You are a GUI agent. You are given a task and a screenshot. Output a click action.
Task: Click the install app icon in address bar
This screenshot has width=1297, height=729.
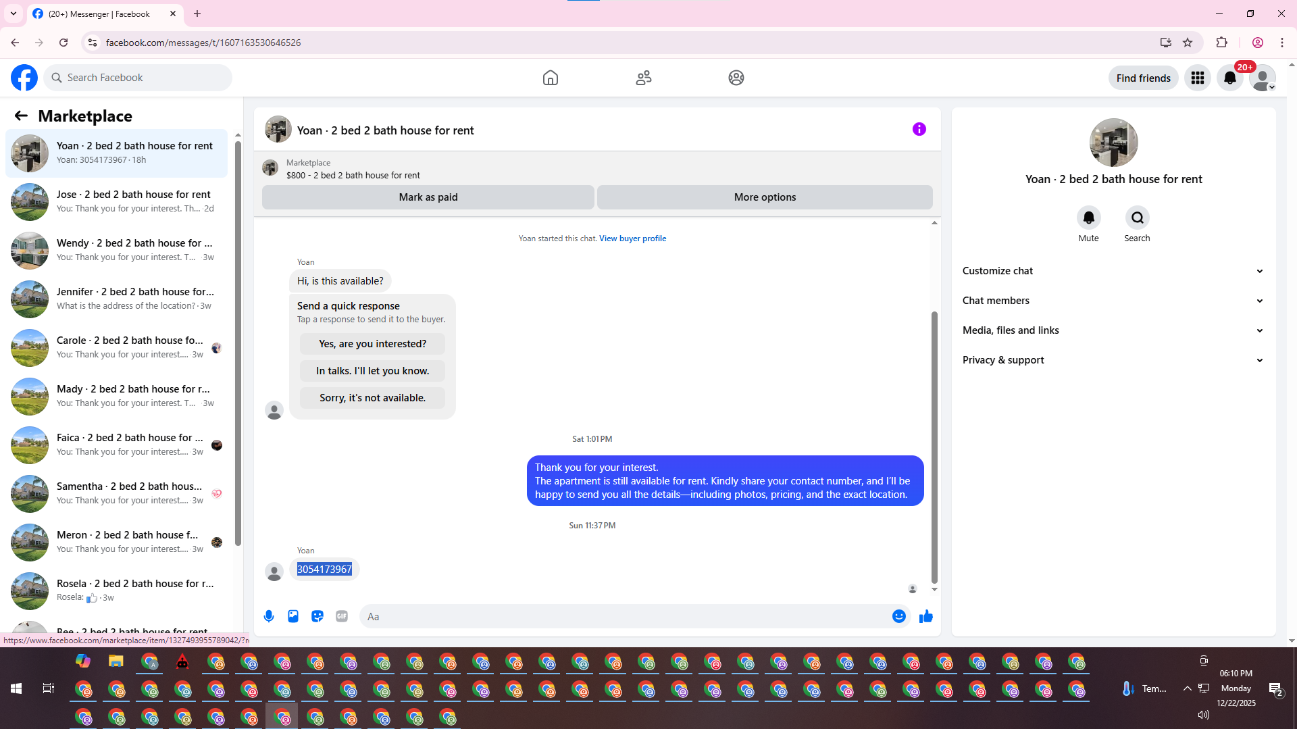(x=1166, y=43)
